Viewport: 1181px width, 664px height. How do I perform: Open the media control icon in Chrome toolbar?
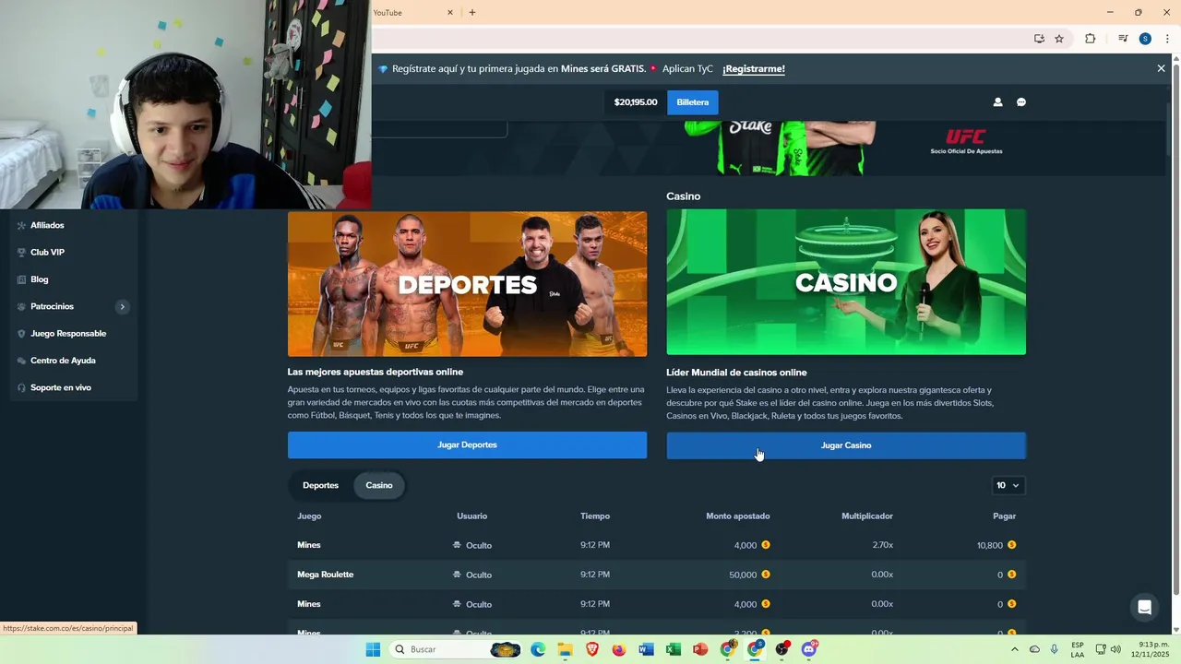click(1123, 39)
